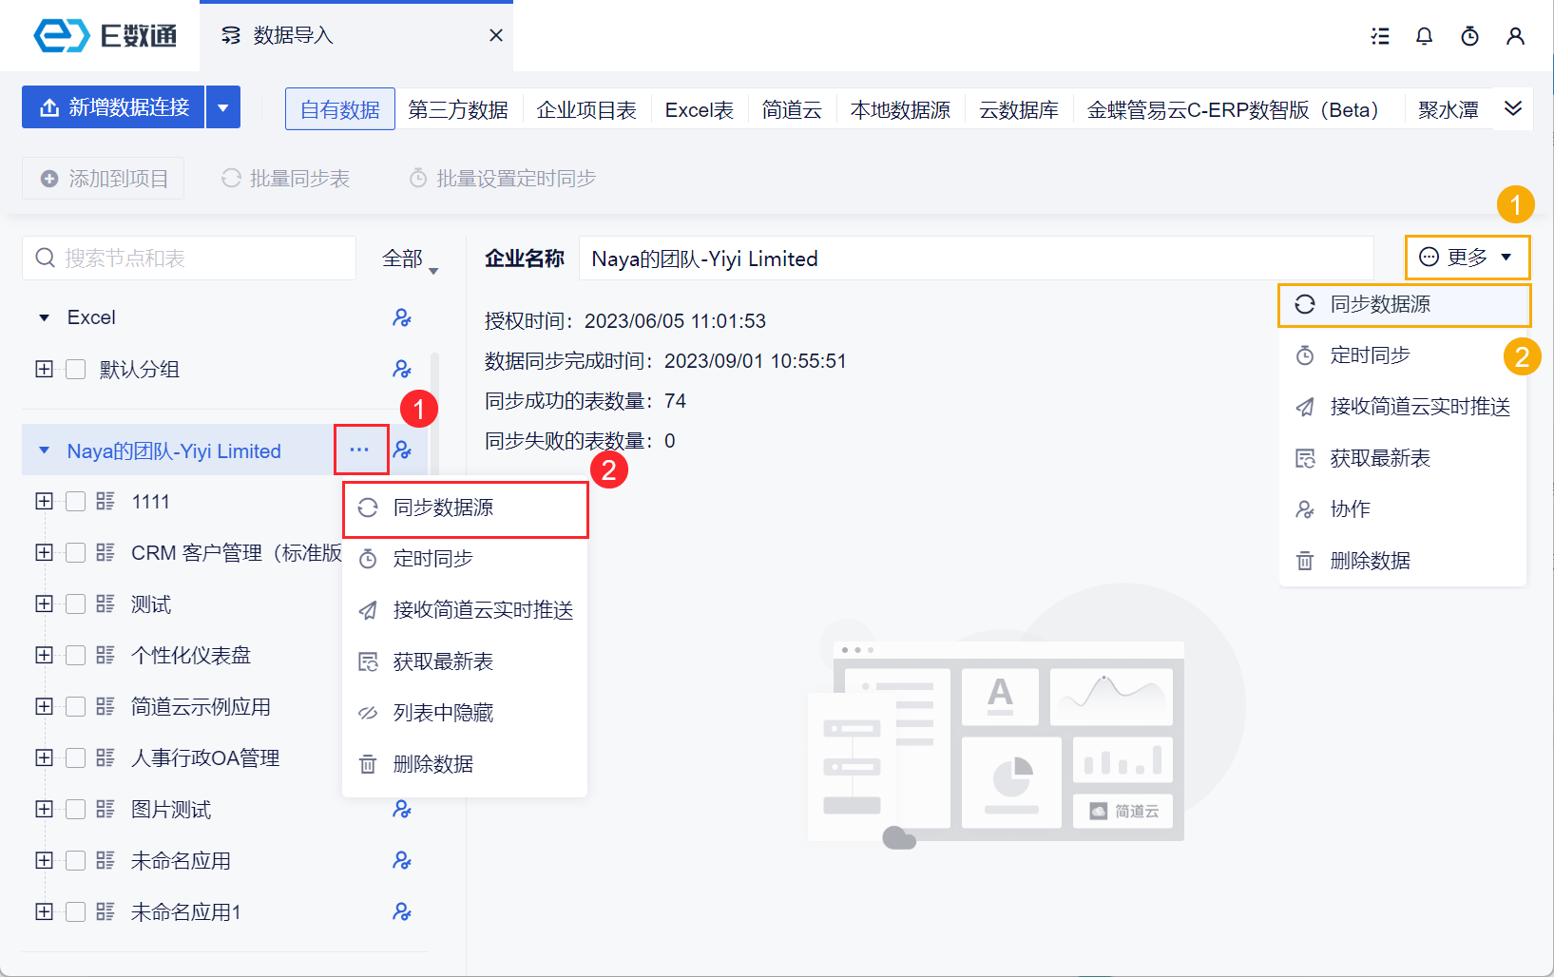Focus the 搜索节点和表 search field
The height and width of the screenshot is (977, 1554).
pyautogui.click(x=189, y=259)
